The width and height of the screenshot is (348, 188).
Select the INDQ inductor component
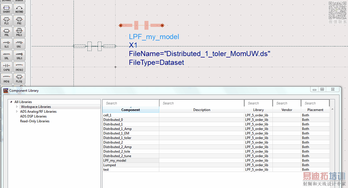7,79
